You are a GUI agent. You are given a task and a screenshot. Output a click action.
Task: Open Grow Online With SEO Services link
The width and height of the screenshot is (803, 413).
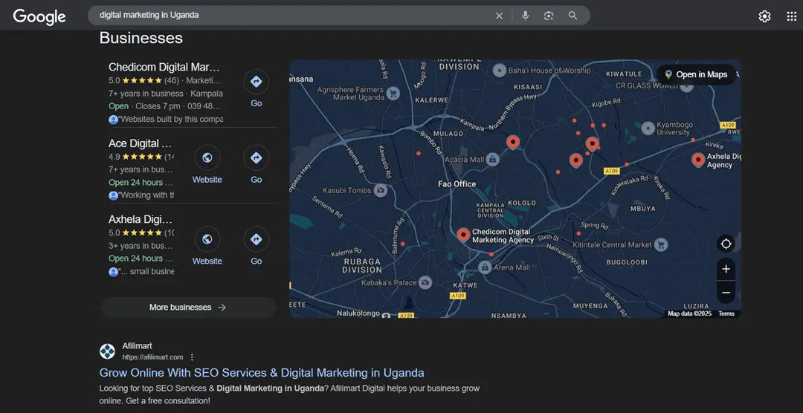point(262,373)
